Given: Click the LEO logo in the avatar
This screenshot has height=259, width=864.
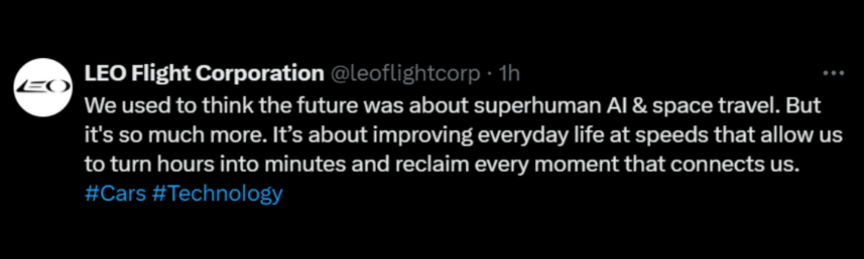Looking at the screenshot, I should (x=43, y=87).
